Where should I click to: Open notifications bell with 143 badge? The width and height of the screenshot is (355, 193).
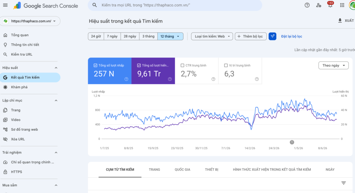pyautogui.click(x=330, y=5)
